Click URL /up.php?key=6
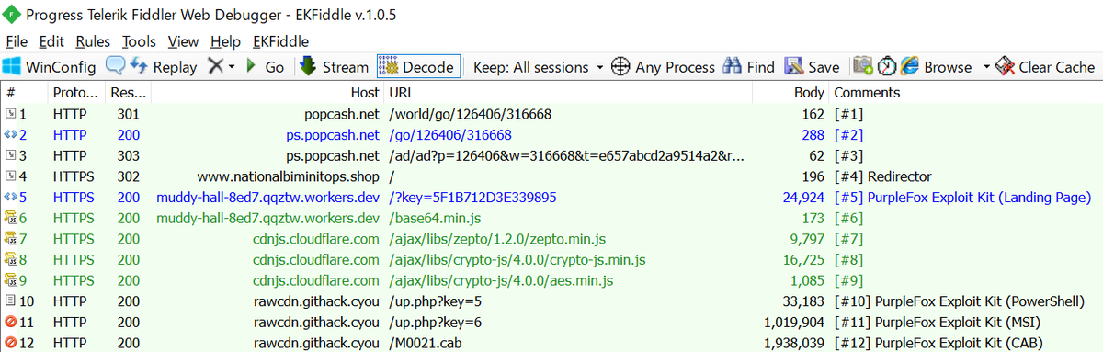Image resolution: width=1103 pixels, height=352 pixels. pyautogui.click(x=435, y=322)
